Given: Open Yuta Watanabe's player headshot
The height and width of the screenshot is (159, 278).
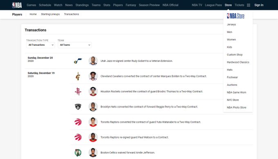Looking at the screenshot, I should point(93,122).
